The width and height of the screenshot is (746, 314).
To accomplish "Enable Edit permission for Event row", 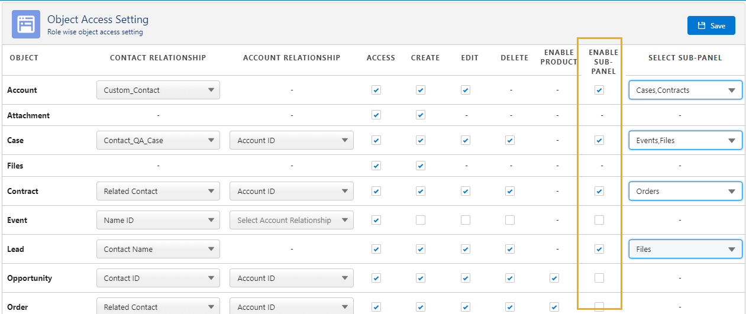I will pyautogui.click(x=466, y=220).
